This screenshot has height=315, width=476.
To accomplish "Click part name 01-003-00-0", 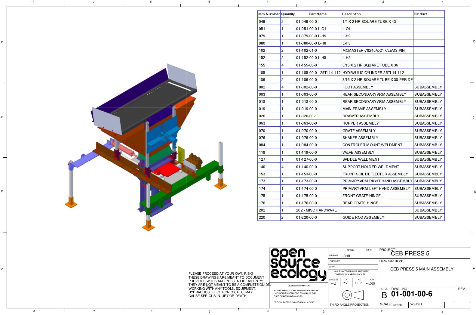I will coord(306,94).
